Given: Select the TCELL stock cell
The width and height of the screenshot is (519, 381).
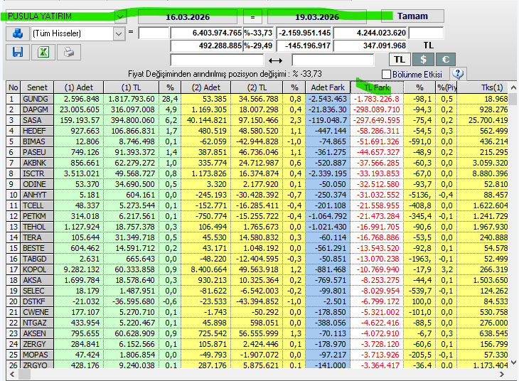Looking at the screenshot, I should tap(37, 205).
